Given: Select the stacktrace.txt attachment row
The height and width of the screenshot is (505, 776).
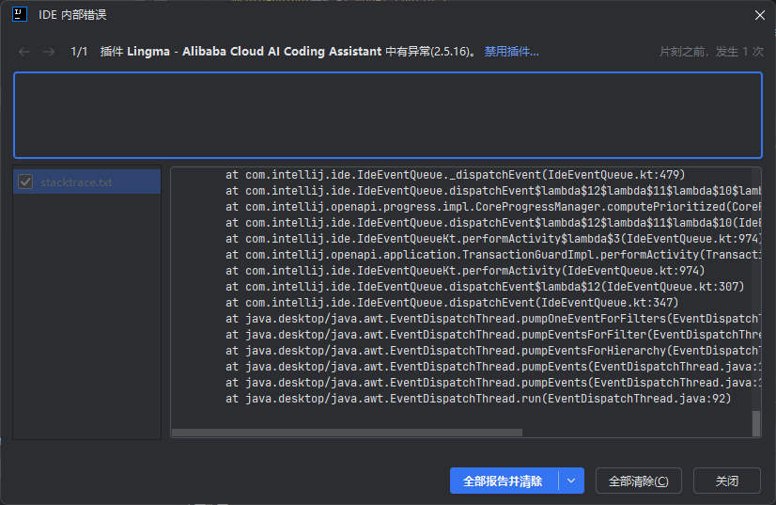Looking at the screenshot, I should pos(87,181).
